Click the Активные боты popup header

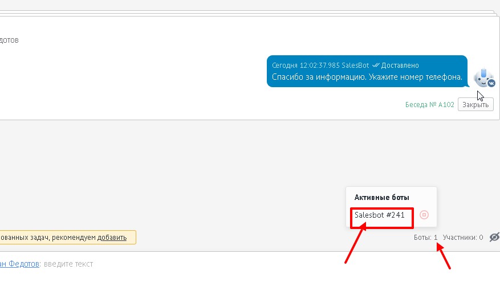tap(381, 197)
